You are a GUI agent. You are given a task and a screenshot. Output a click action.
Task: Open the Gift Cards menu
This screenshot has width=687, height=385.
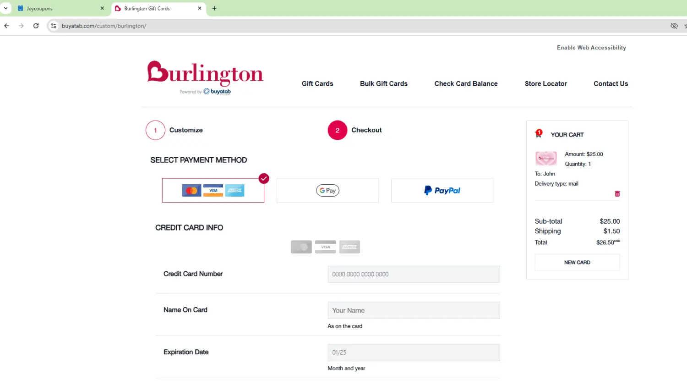[x=317, y=84]
